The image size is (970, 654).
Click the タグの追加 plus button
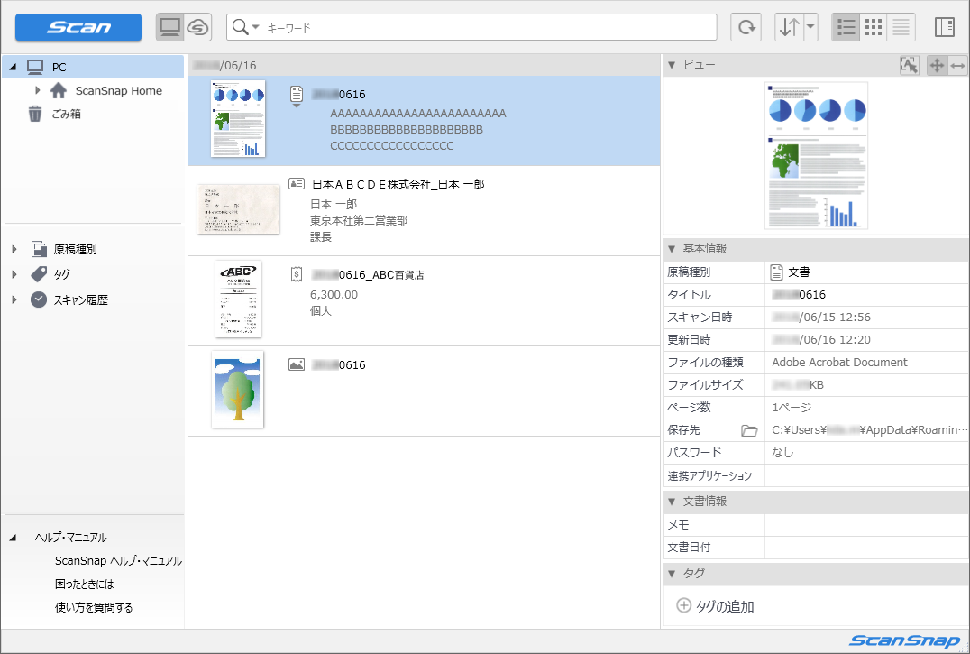(683, 605)
